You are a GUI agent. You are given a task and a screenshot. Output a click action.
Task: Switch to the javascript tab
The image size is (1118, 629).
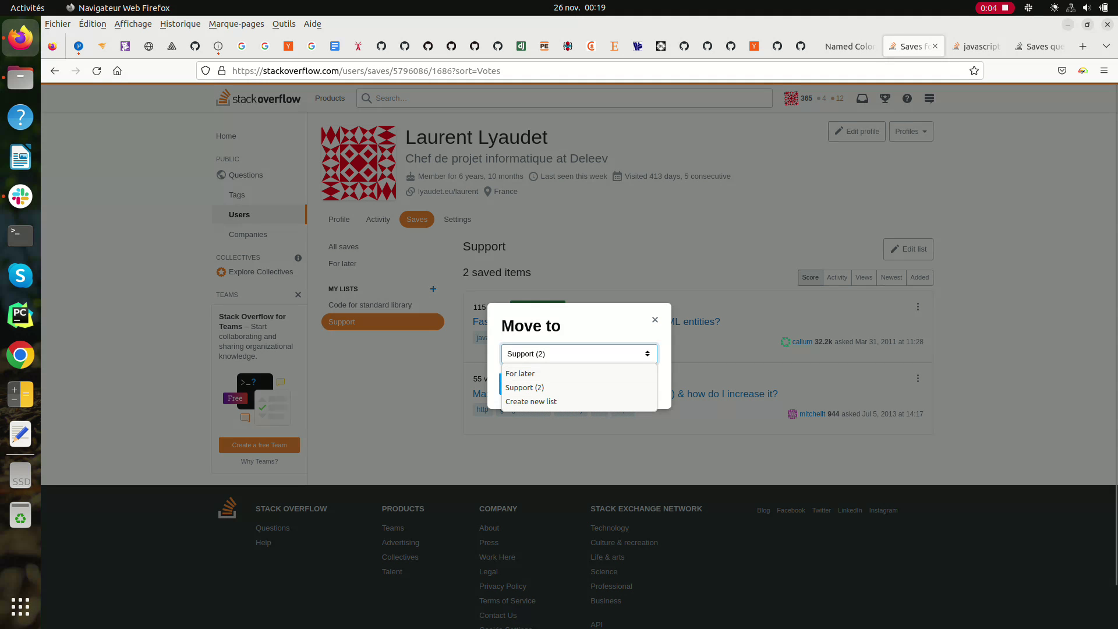pyautogui.click(x=976, y=47)
